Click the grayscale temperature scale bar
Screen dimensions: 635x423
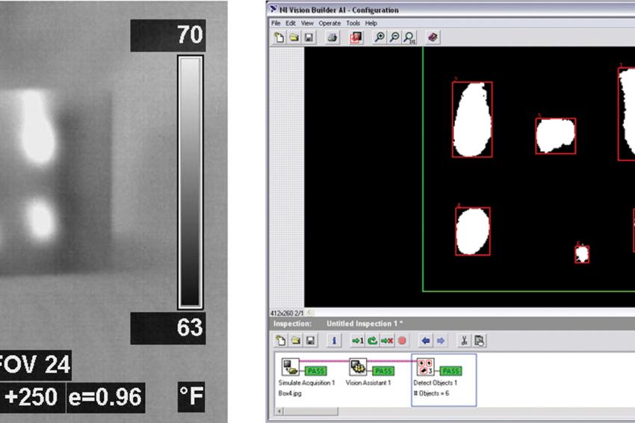pyautogui.click(x=190, y=182)
